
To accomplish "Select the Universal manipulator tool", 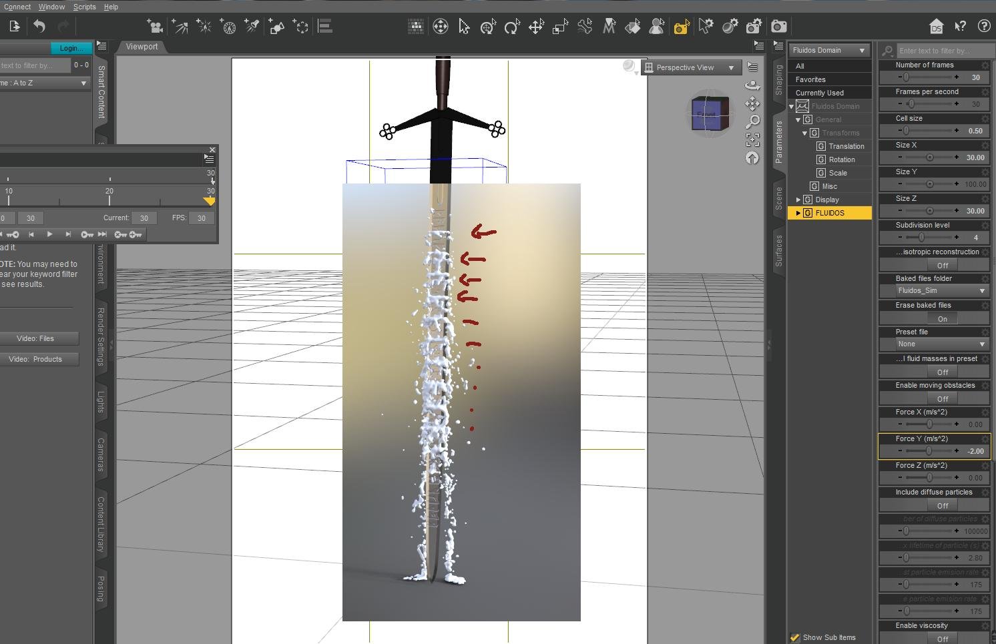I will 488,27.
